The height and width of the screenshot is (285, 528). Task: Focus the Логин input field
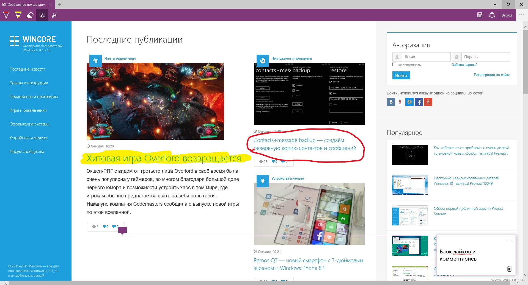point(426,57)
